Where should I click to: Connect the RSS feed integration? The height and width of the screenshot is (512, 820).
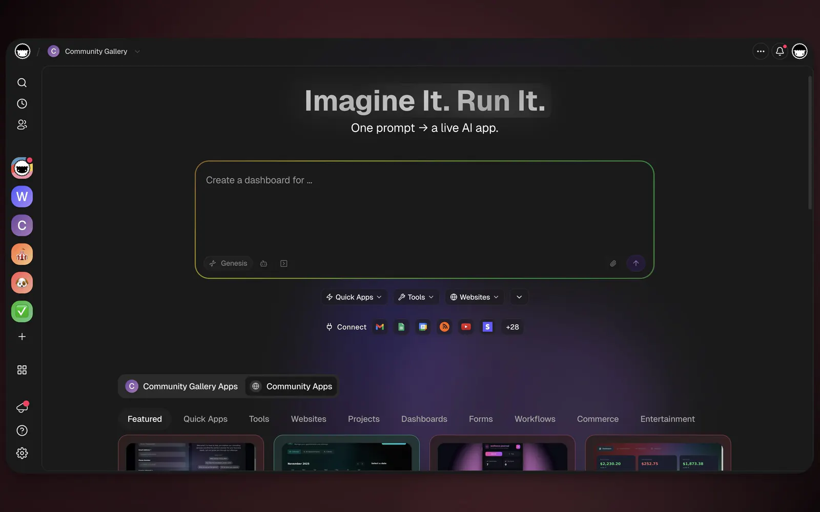click(444, 327)
